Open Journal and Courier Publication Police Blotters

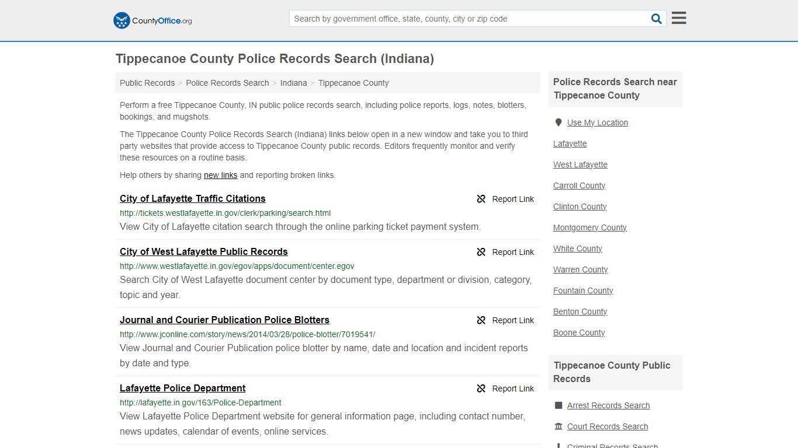pos(224,320)
